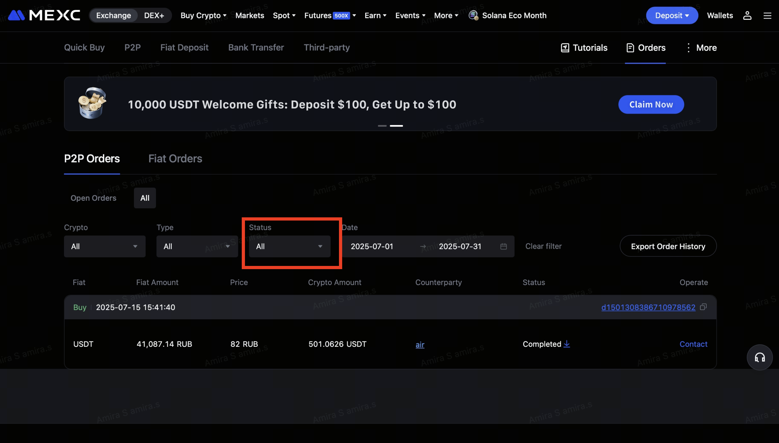Image resolution: width=779 pixels, height=443 pixels.
Task: Open the hamburger menu icon
Action: [x=767, y=15]
